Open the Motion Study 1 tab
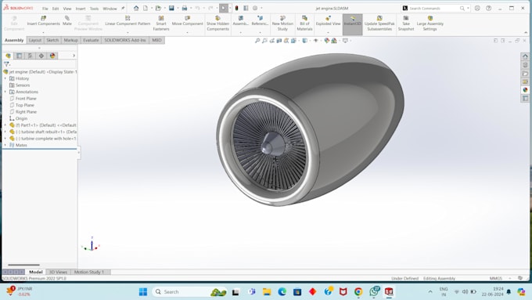The image size is (532, 300). pyautogui.click(x=89, y=272)
